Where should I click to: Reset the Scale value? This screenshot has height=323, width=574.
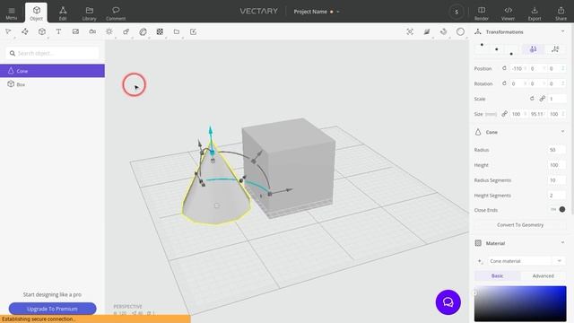pos(532,99)
